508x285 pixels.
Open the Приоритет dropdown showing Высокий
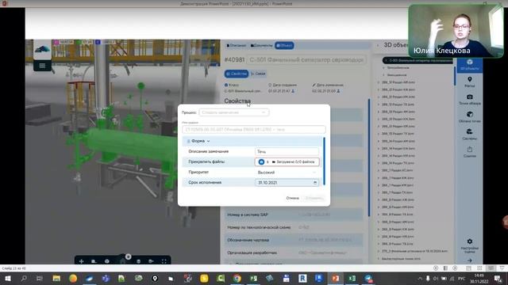tap(287, 173)
